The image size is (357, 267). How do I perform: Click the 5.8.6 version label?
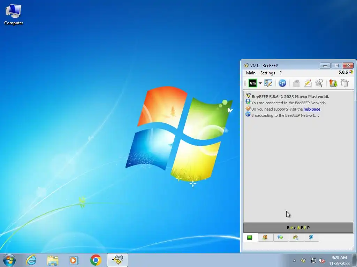coord(343,72)
